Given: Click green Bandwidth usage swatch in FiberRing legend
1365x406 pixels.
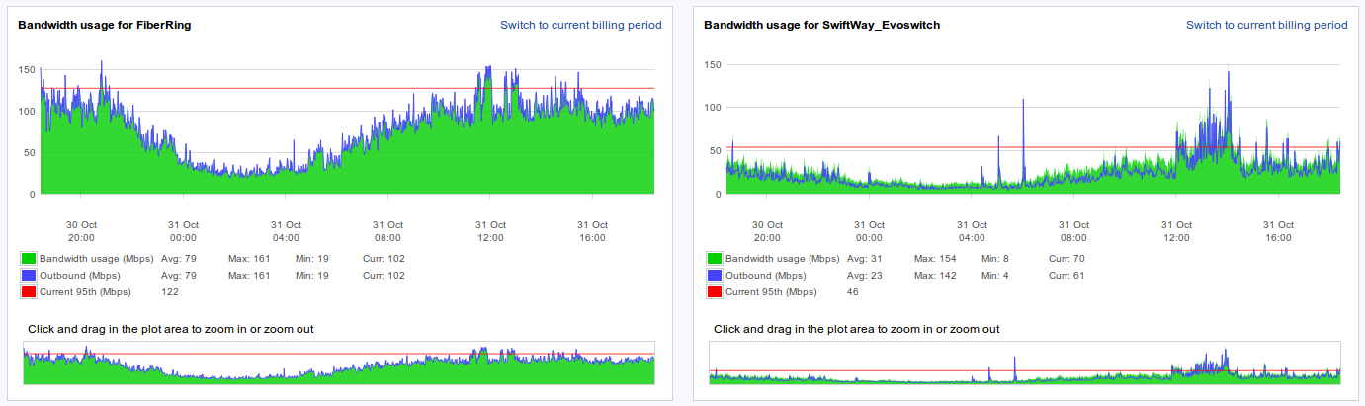Looking at the screenshot, I should [29, 259].
